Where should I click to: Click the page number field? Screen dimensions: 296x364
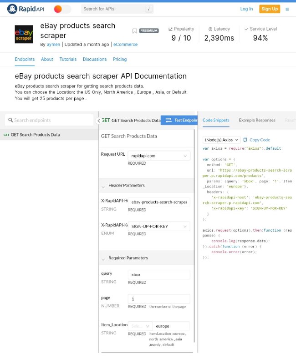[159, 299]
